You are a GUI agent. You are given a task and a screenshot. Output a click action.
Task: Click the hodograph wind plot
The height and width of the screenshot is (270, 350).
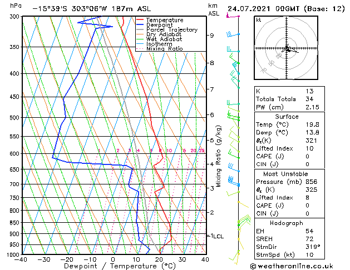click(x=286, y=48)
